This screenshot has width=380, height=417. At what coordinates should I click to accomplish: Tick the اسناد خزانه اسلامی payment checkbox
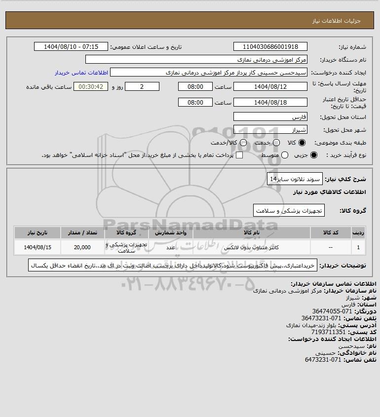click(x=239, y=155)
